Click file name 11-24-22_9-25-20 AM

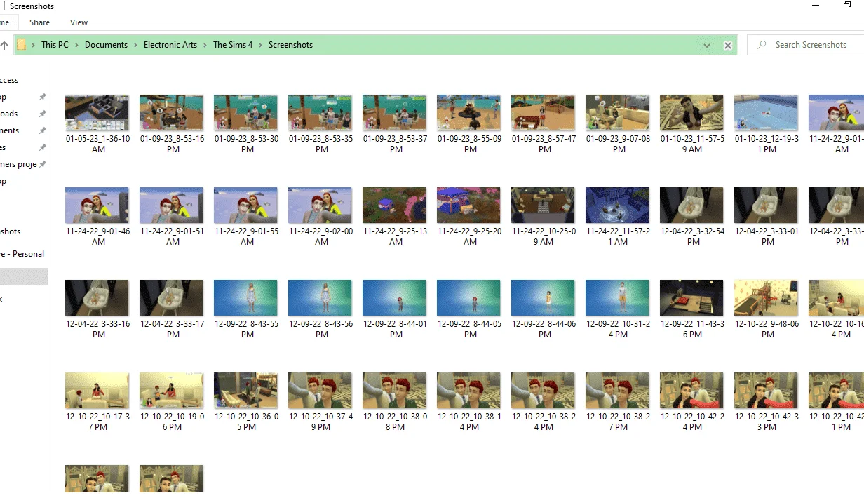point(470,236)
